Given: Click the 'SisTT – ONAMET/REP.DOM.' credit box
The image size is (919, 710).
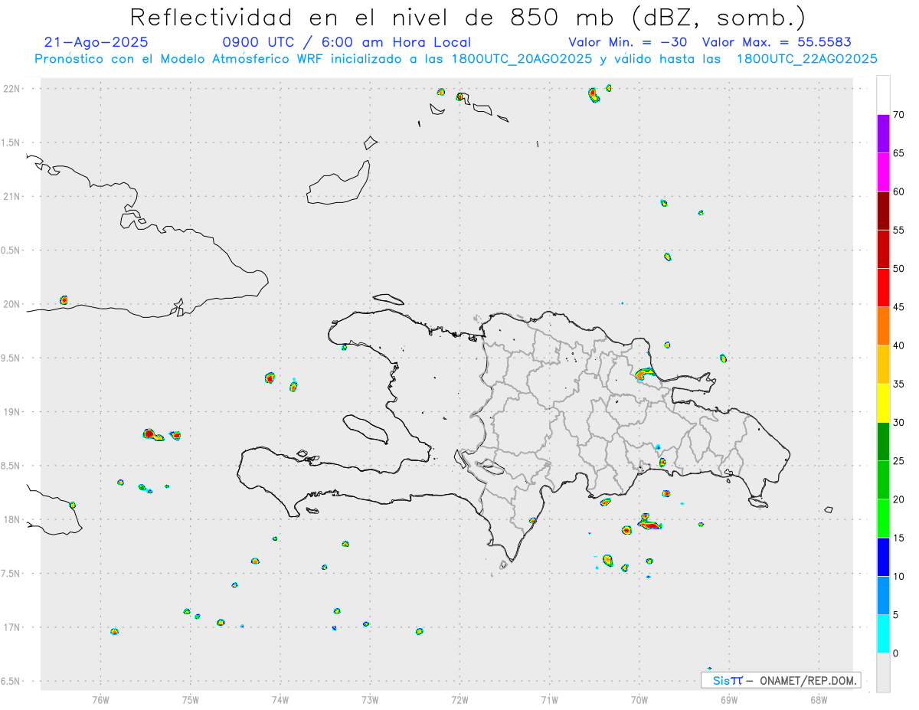Looking at the screenshot, I should tap(781, 680).
